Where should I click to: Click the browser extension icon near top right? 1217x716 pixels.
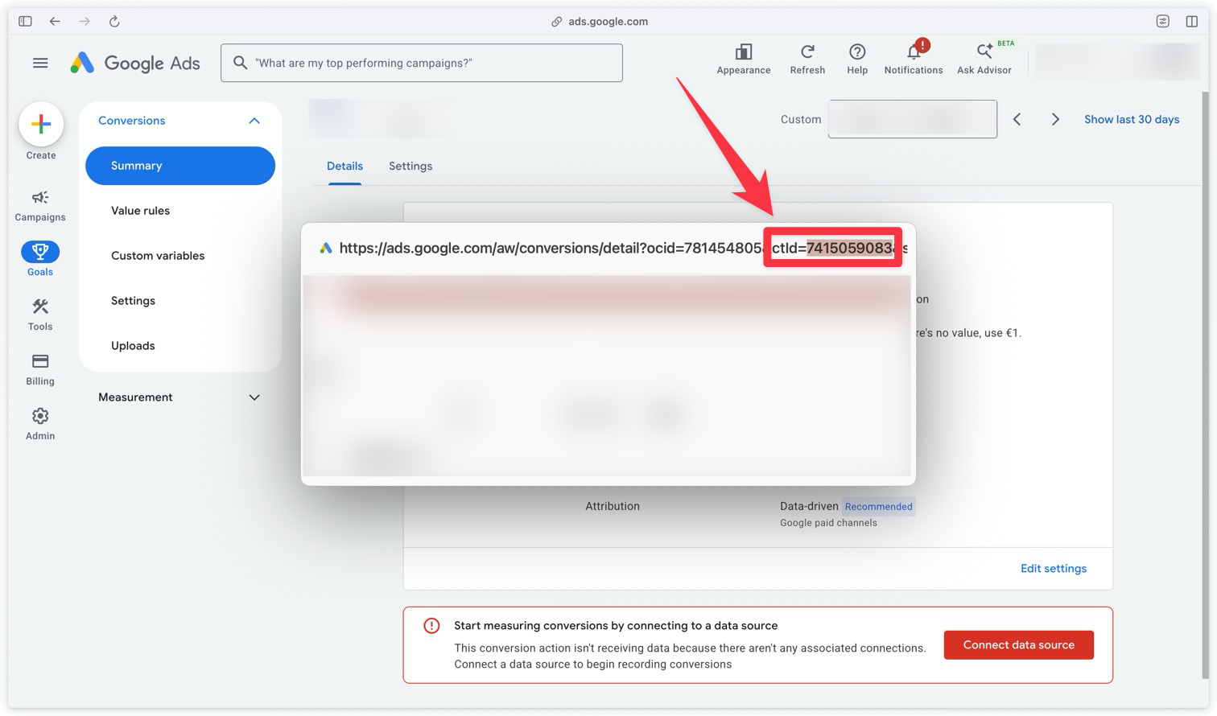pyautogui.click(x=1163, y=21)
